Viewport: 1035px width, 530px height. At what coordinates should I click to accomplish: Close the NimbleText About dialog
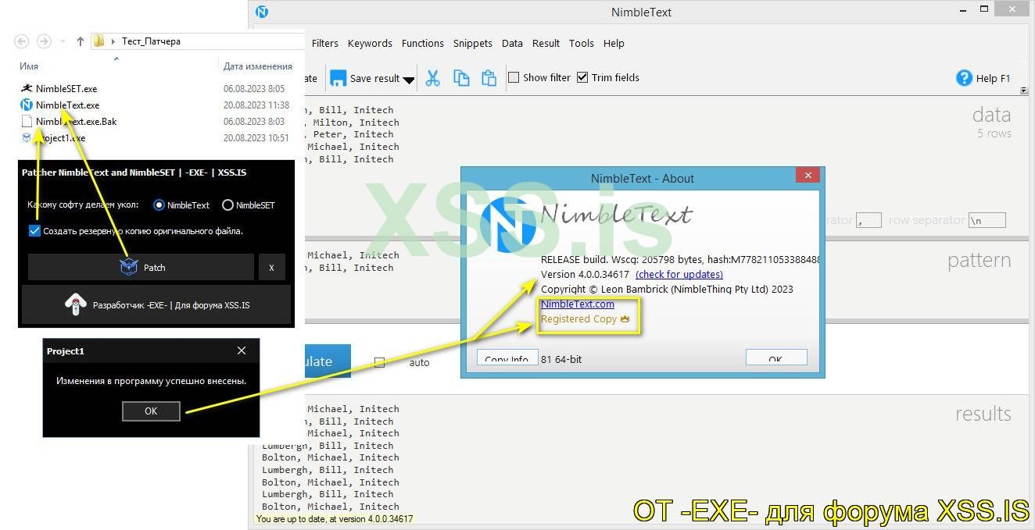[808, 176]
